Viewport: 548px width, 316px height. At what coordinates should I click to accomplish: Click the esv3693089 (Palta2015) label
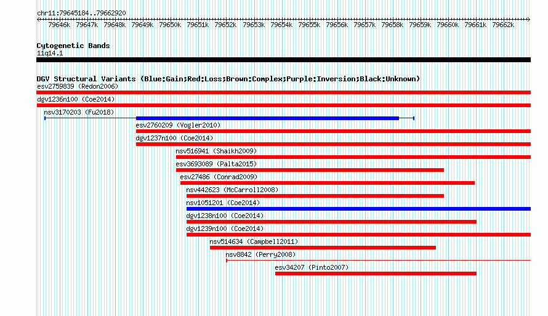[x=216, y=164]
